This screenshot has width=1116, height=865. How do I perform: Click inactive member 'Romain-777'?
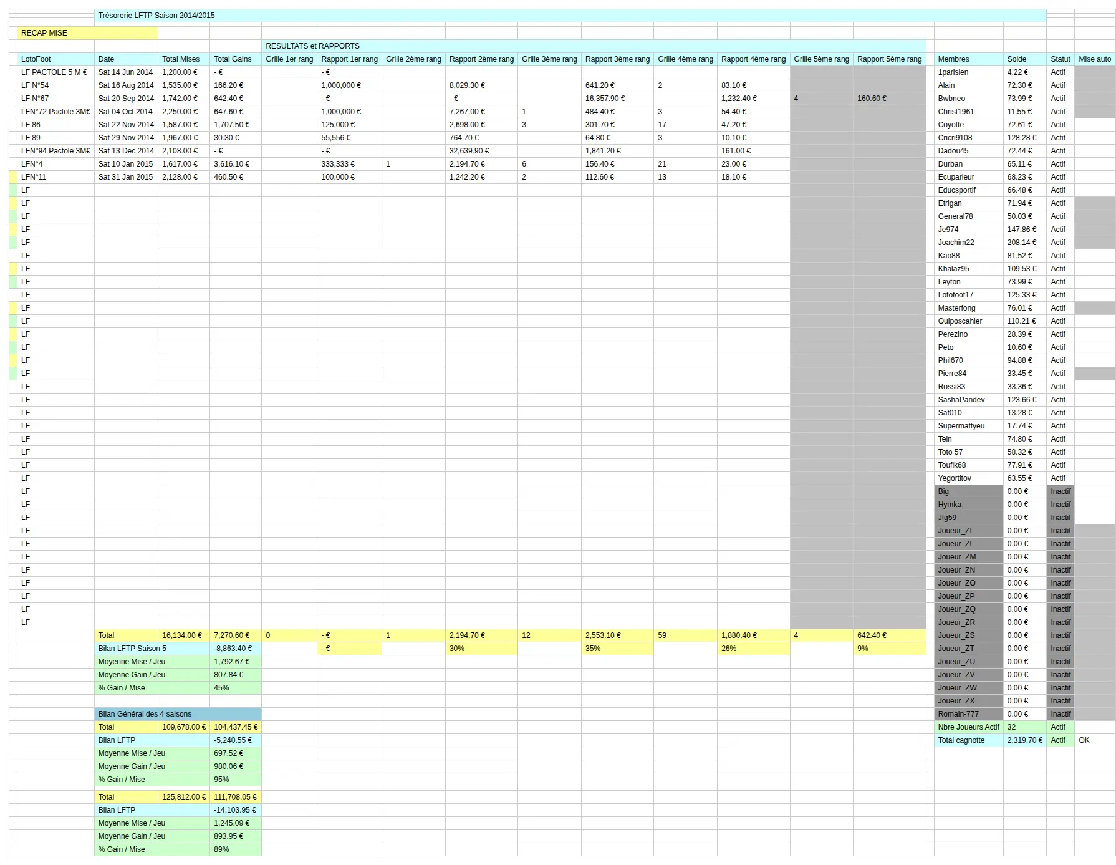969,714
